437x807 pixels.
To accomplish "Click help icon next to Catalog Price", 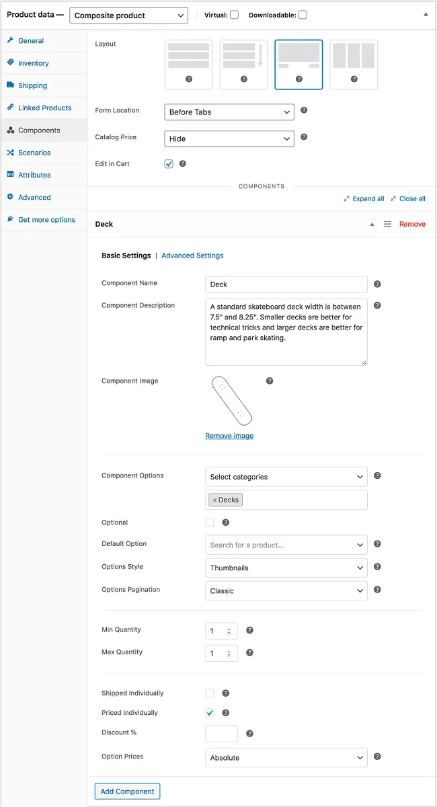I will [x=304, y=137].
